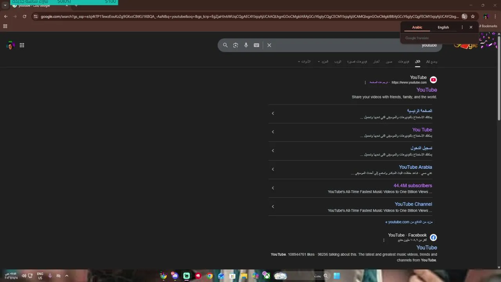Open the Google account avatar next to apps grid

coord(10,45)
